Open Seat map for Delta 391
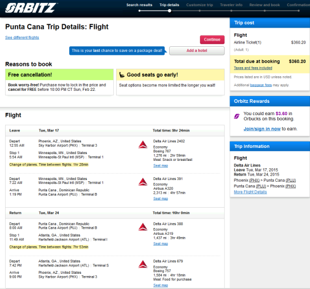The width and height of the screenshot is (310, 289). click(x=161, y=199)
